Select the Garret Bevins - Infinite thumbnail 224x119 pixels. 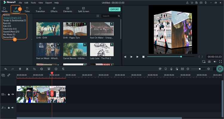coord(75,50)
